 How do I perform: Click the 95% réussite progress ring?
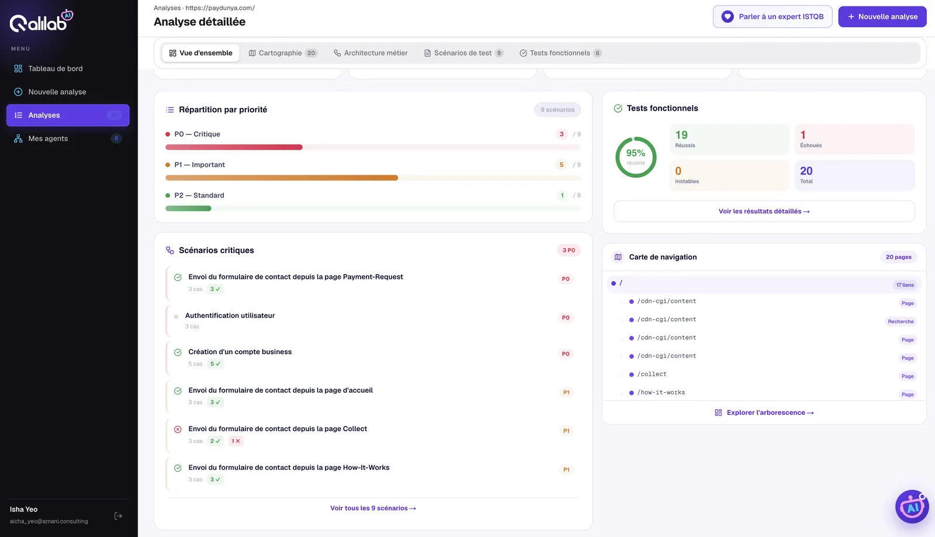coord(636,157)
